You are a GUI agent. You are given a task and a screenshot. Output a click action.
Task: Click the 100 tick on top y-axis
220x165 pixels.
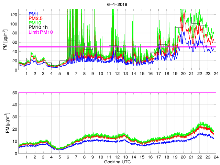tap(13, 24)
